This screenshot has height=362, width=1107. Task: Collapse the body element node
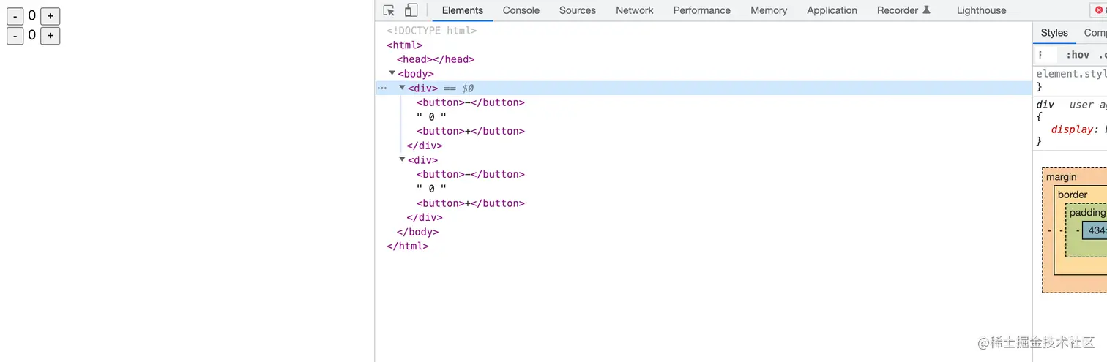pos(392,73)
